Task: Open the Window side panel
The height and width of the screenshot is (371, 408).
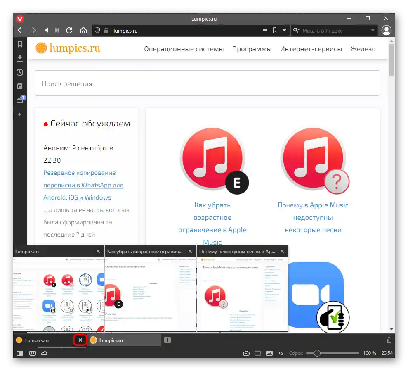Action: [x=20, y=100]
